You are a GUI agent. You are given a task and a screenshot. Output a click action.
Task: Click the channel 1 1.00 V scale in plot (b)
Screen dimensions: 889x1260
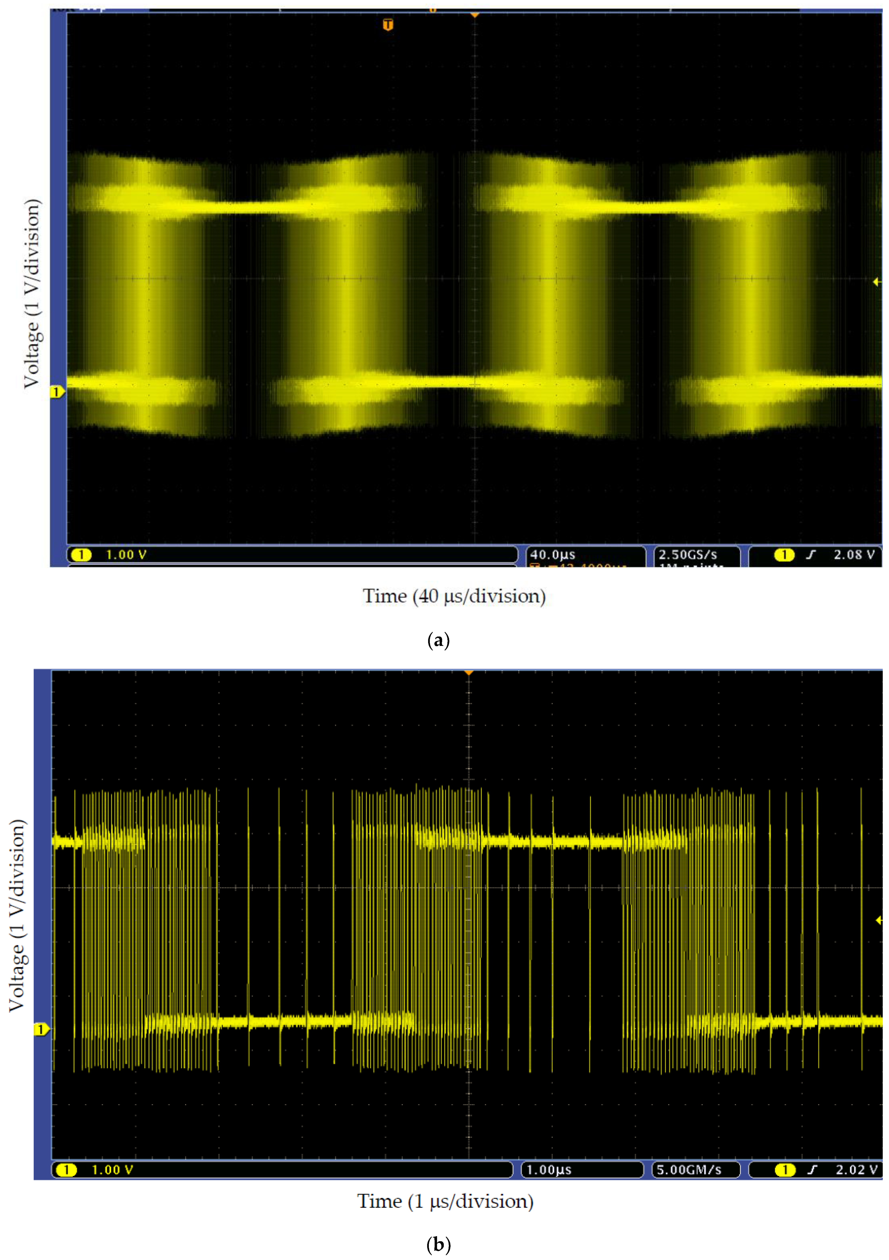click(112, 1170)
